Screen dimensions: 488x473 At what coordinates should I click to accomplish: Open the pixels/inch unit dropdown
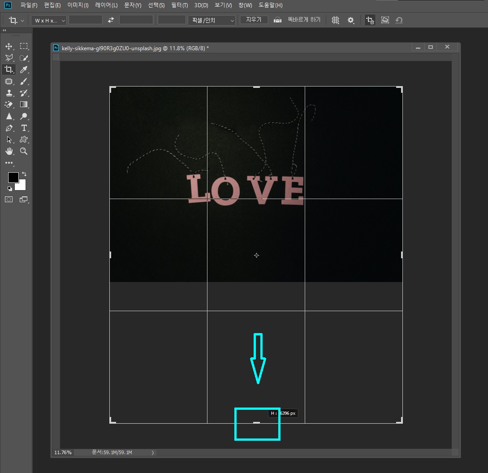(212, 21)
